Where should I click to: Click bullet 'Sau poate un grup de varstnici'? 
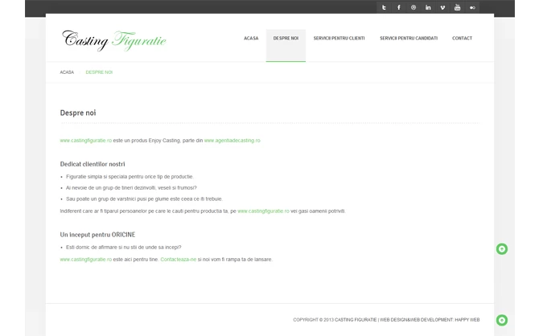coord(144,199)
